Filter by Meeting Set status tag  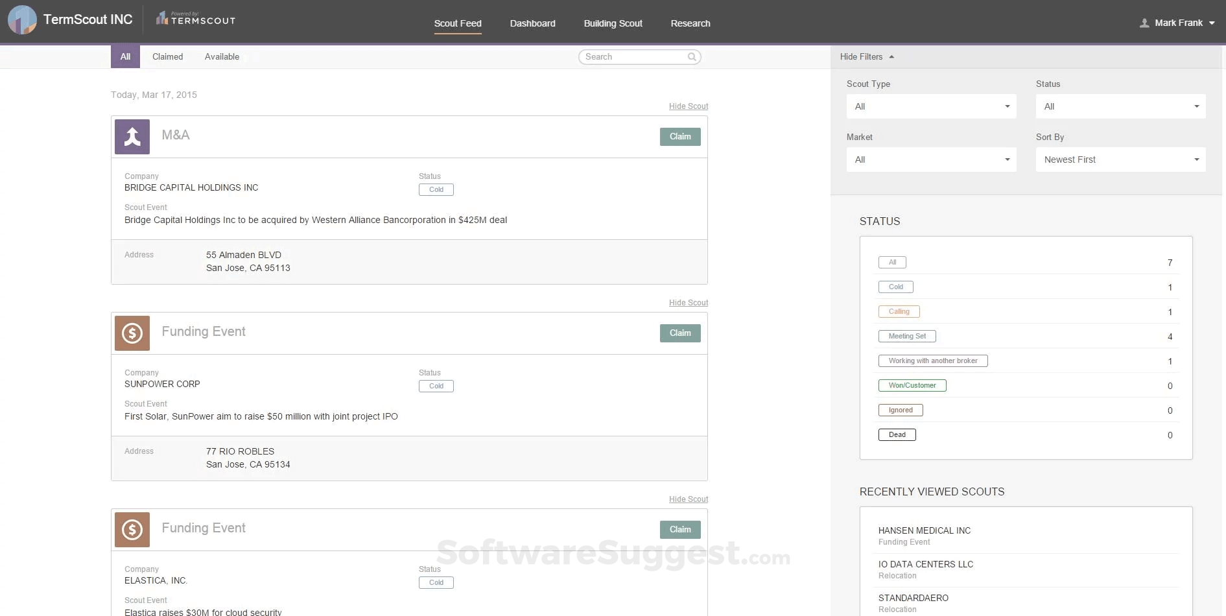coord(907,337)
